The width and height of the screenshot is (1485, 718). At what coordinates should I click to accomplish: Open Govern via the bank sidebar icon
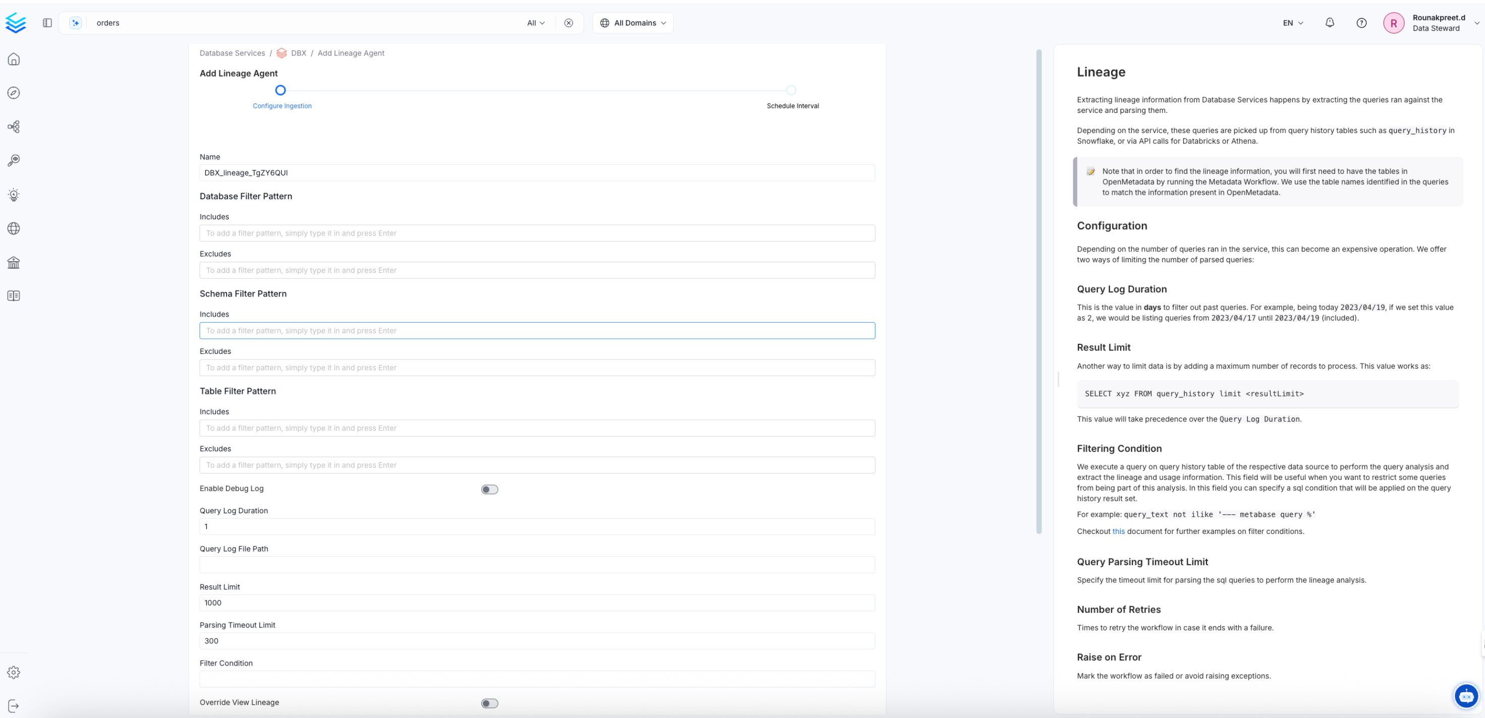(13, 262)
